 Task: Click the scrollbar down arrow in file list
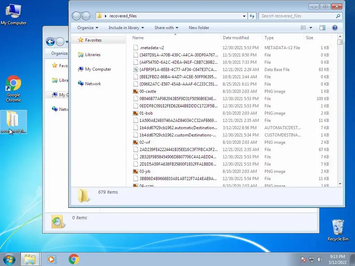pyautogui.click(x=340, y=184)
